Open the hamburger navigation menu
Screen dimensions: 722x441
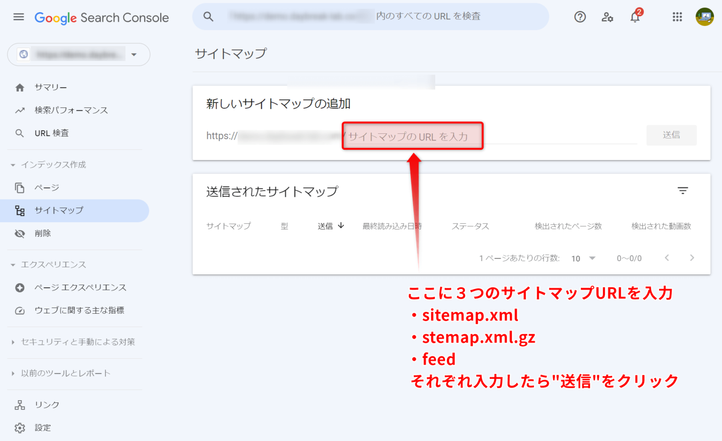click(x=18, y=17)
